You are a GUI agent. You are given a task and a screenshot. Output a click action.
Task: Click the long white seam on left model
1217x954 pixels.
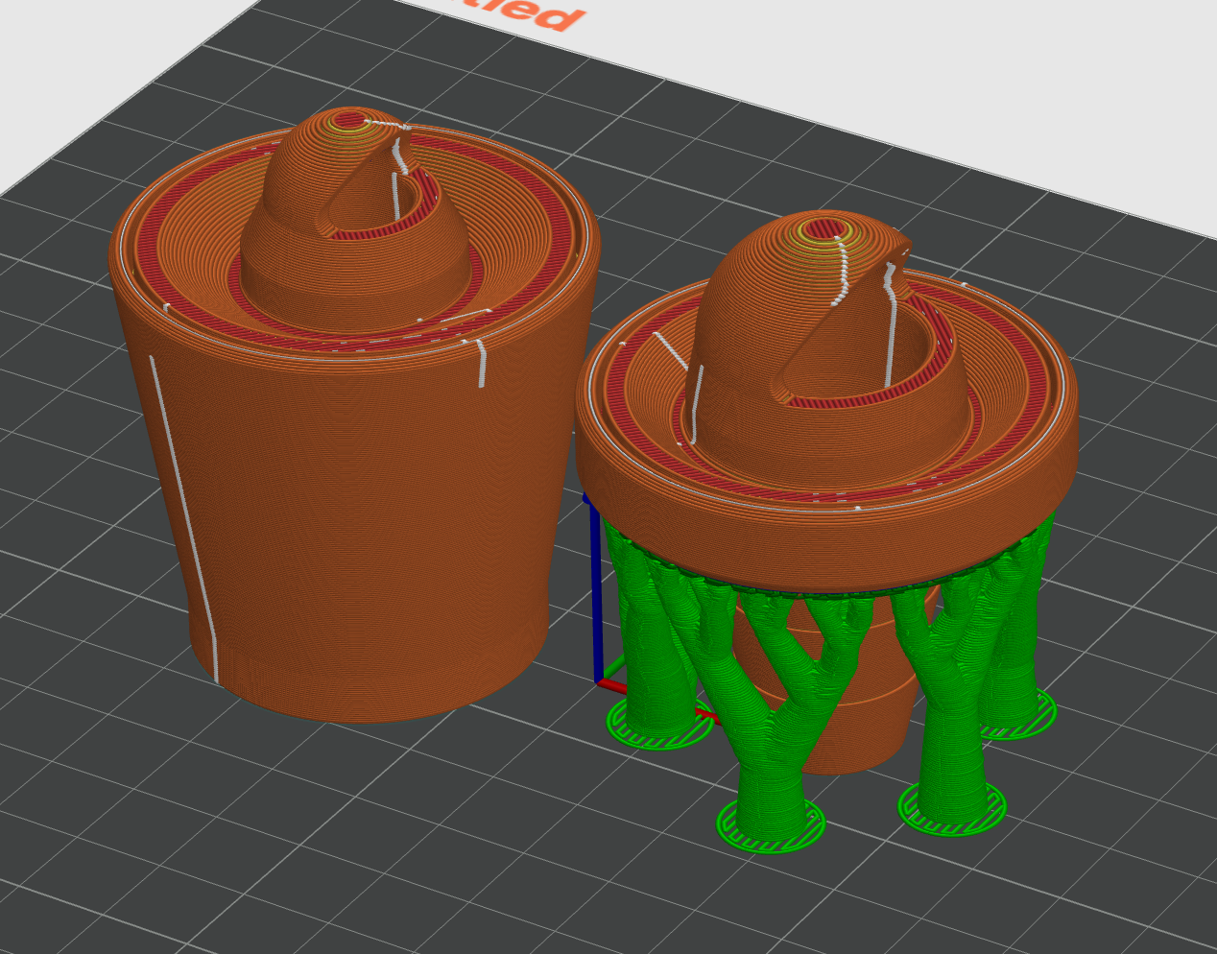[182, 518]
